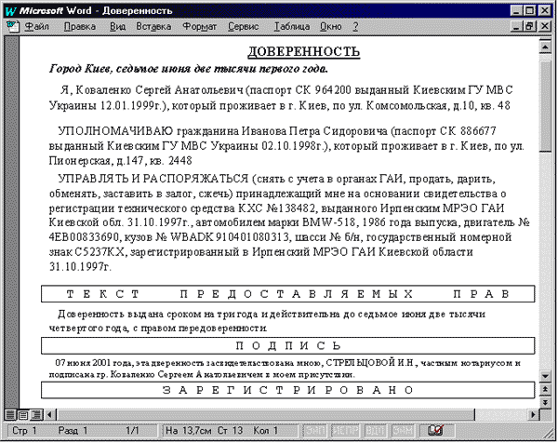Click the 'Кол 1' status bar entry

pos(265,431)
